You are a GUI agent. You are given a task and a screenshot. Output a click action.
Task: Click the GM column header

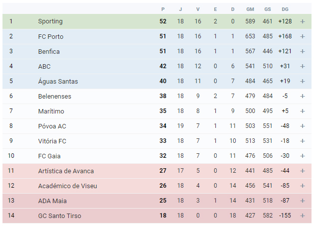click(x=250, y=9)
